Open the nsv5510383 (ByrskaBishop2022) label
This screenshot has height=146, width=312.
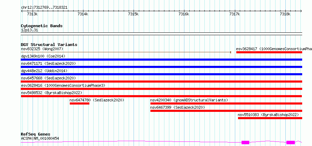pos(268,115)
